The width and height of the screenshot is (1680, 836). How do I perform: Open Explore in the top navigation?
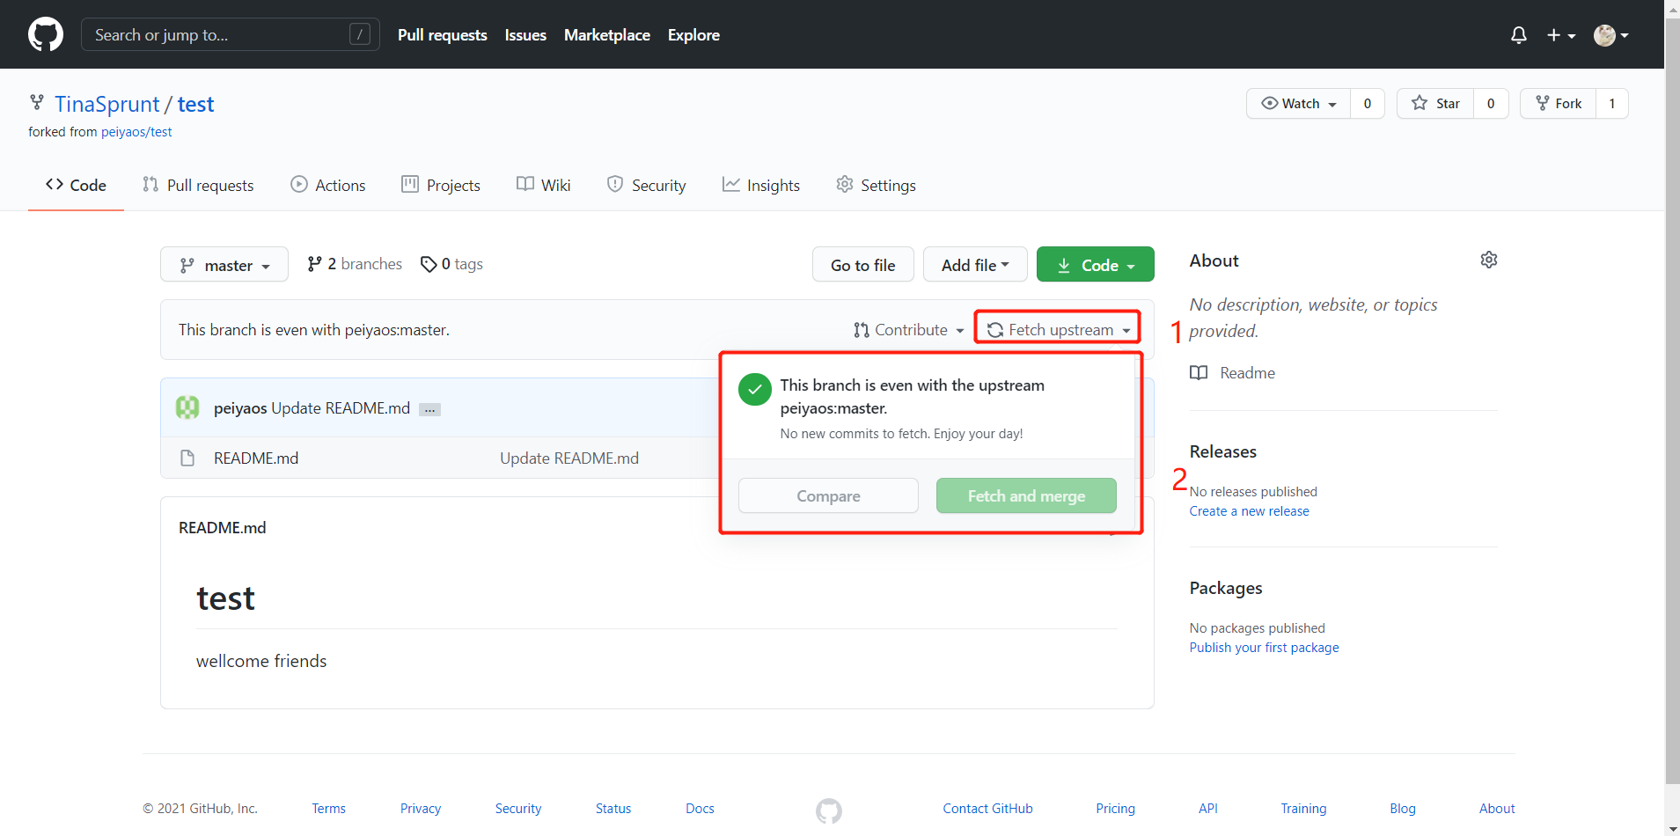[693, 35]
